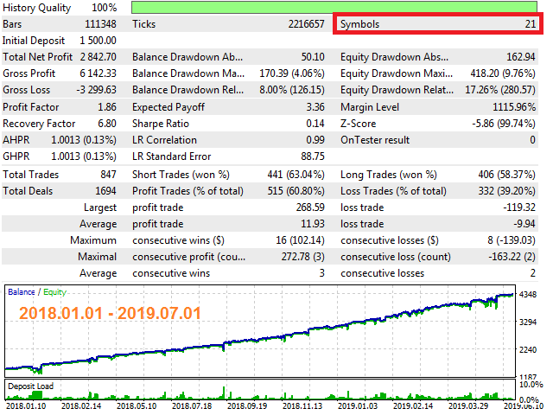Click the 2019.01.03 date axis label
Screen dimensions: 553x415
(x=358, y=406)
